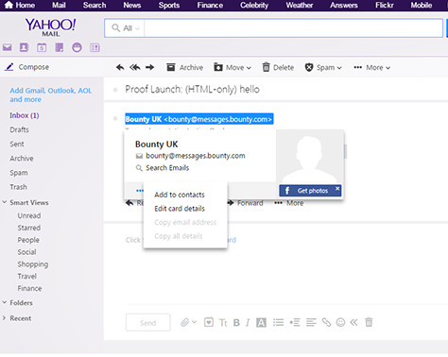This screenshot has height=357, width=448.
Task: Open the Drafts folder
Action: 19,129
